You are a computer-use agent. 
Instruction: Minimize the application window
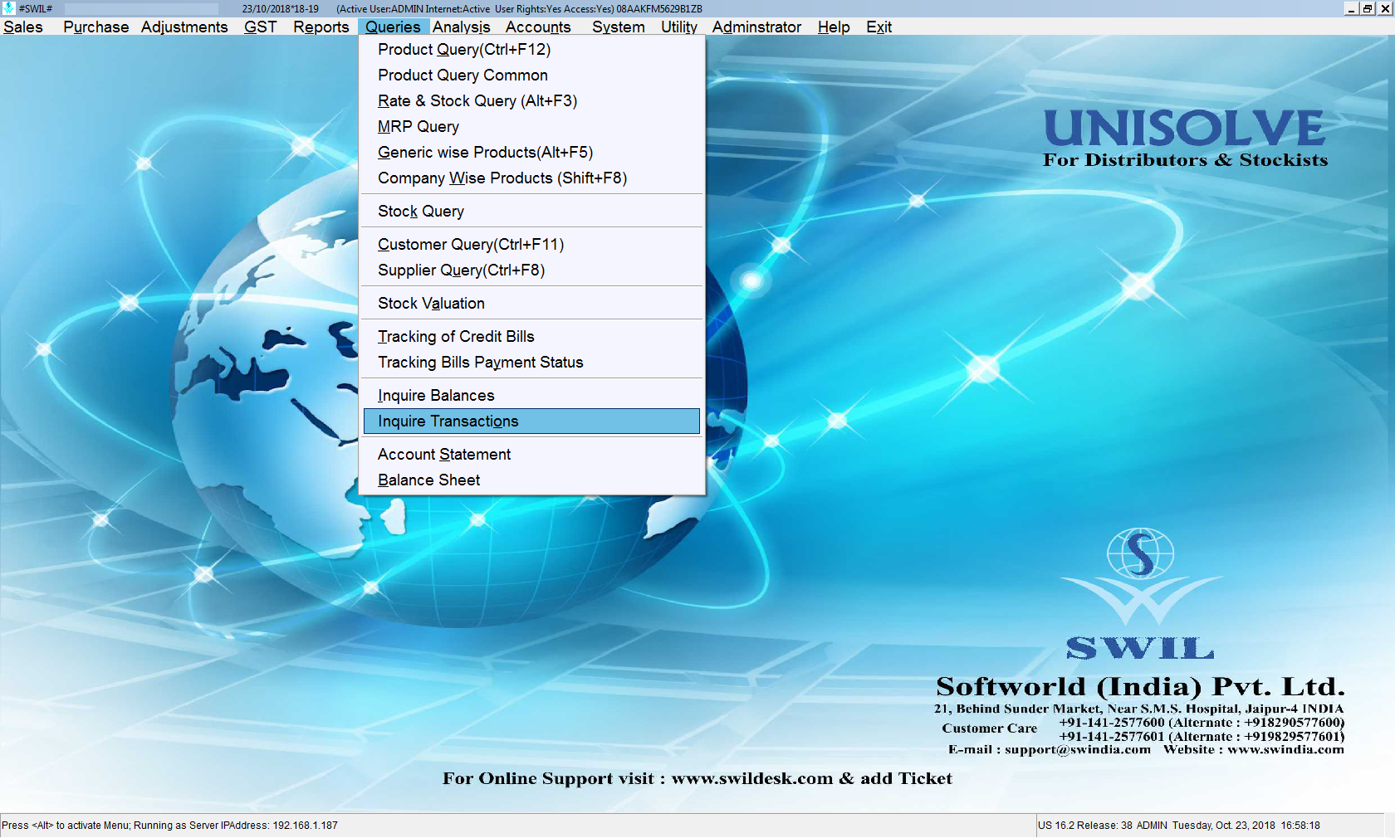click(x=1351, y=8)
